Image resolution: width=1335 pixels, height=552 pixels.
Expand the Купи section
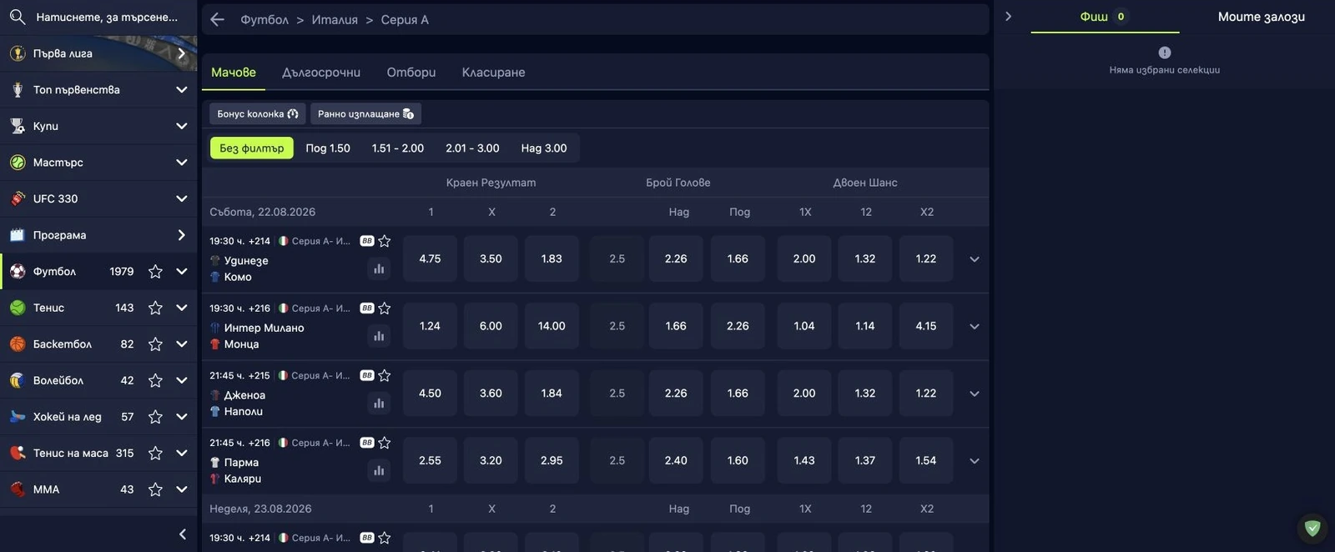(182, 126)
